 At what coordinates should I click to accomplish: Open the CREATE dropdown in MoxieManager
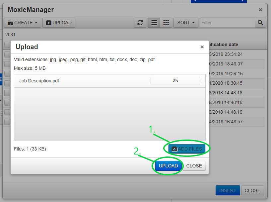[x=23, y=23]
